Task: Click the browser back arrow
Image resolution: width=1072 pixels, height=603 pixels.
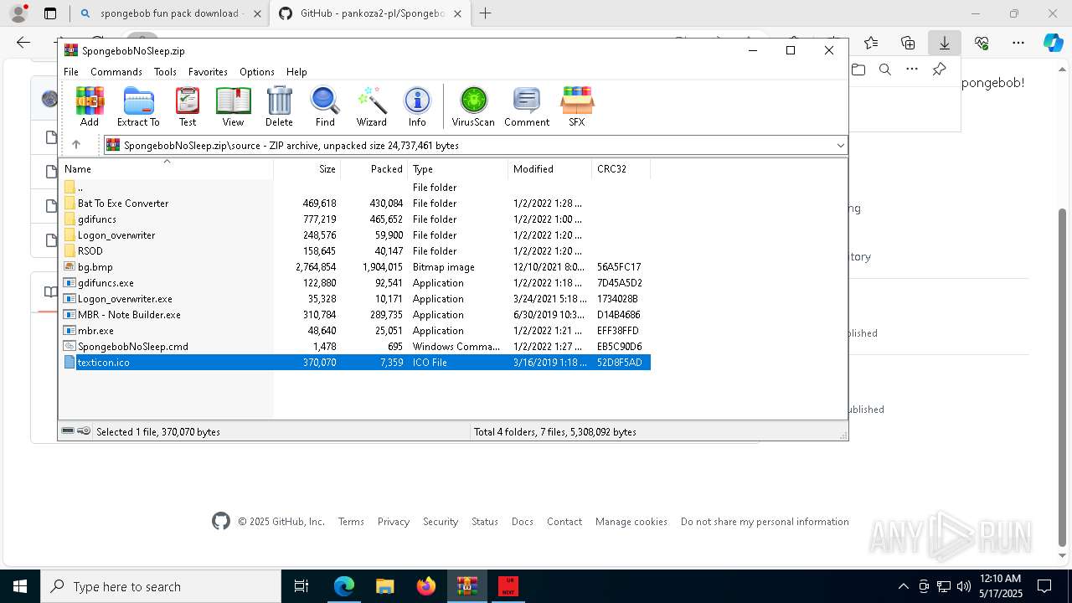Action: (x=23, y=43)
